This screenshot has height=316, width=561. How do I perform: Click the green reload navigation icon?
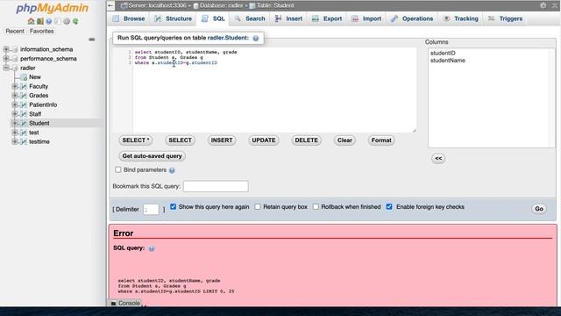75,21
